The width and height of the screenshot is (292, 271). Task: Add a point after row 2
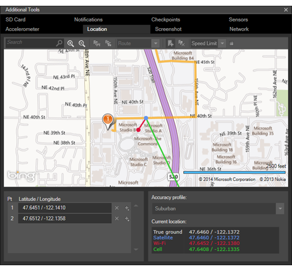[127, 219]
